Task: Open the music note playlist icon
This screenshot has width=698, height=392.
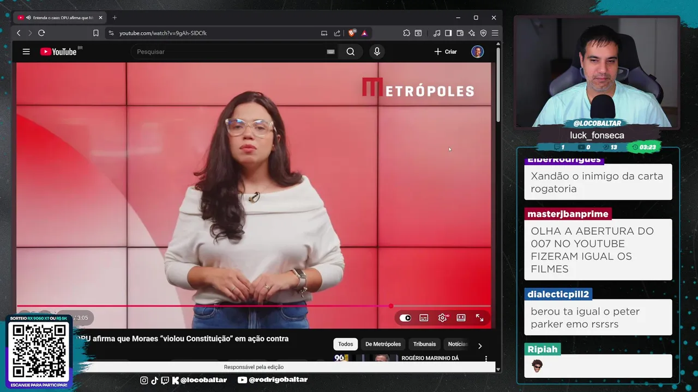Action: click(437, 33)
